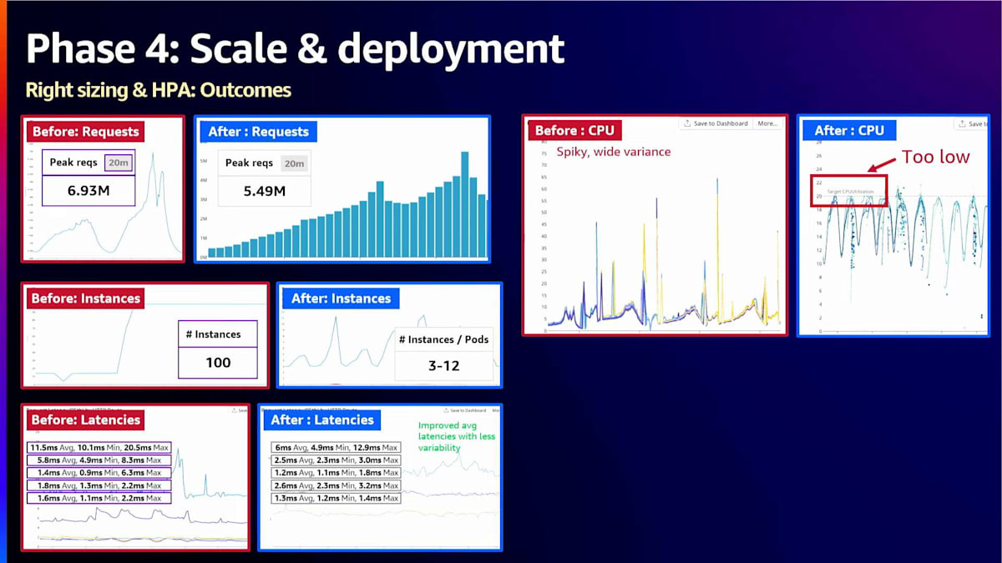The width and height of the screenshot is (1002, 563).
Task: Select the '1.3ms Avg, 1.2ms Min, 1.4ms Max' row
Action: [336, 498]
